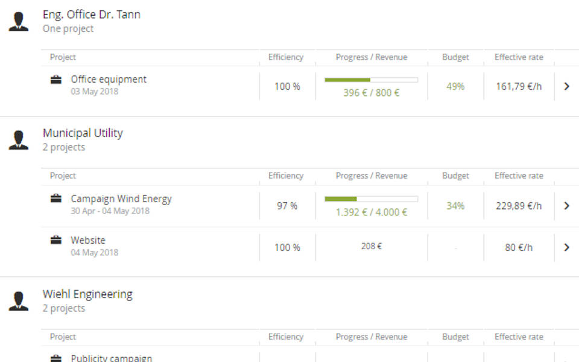Image resolution: width=579 pixels, height=362 pixels.
Task: Click the Wiehl Engineering person icon
Action: pyautogui.click(x=19, y=301)
